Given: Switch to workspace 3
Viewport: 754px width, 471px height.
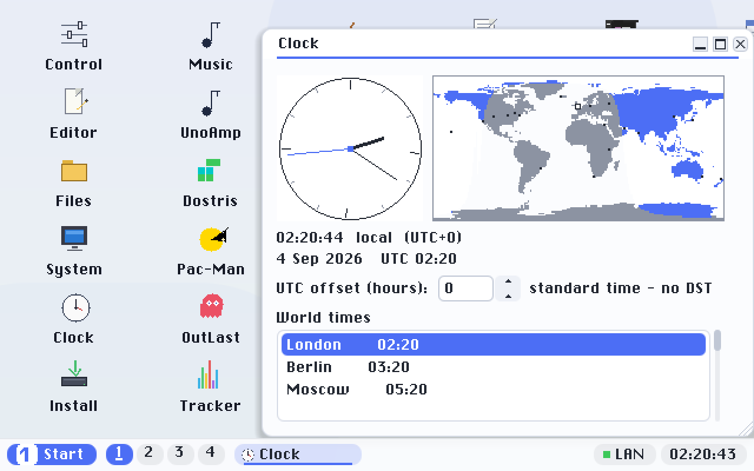Looking at the screenshot, I should pos(180,453).
